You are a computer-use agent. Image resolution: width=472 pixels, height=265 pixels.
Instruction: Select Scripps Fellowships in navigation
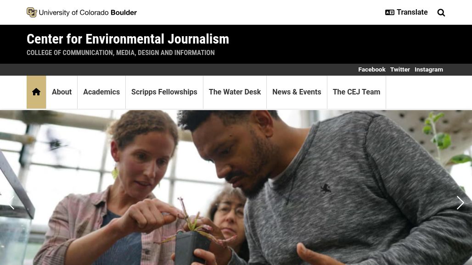pos(164,92)
